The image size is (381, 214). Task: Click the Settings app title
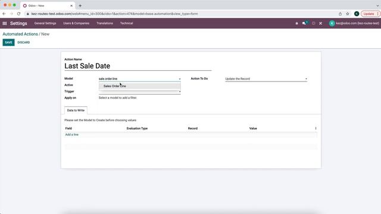[18, 23]
